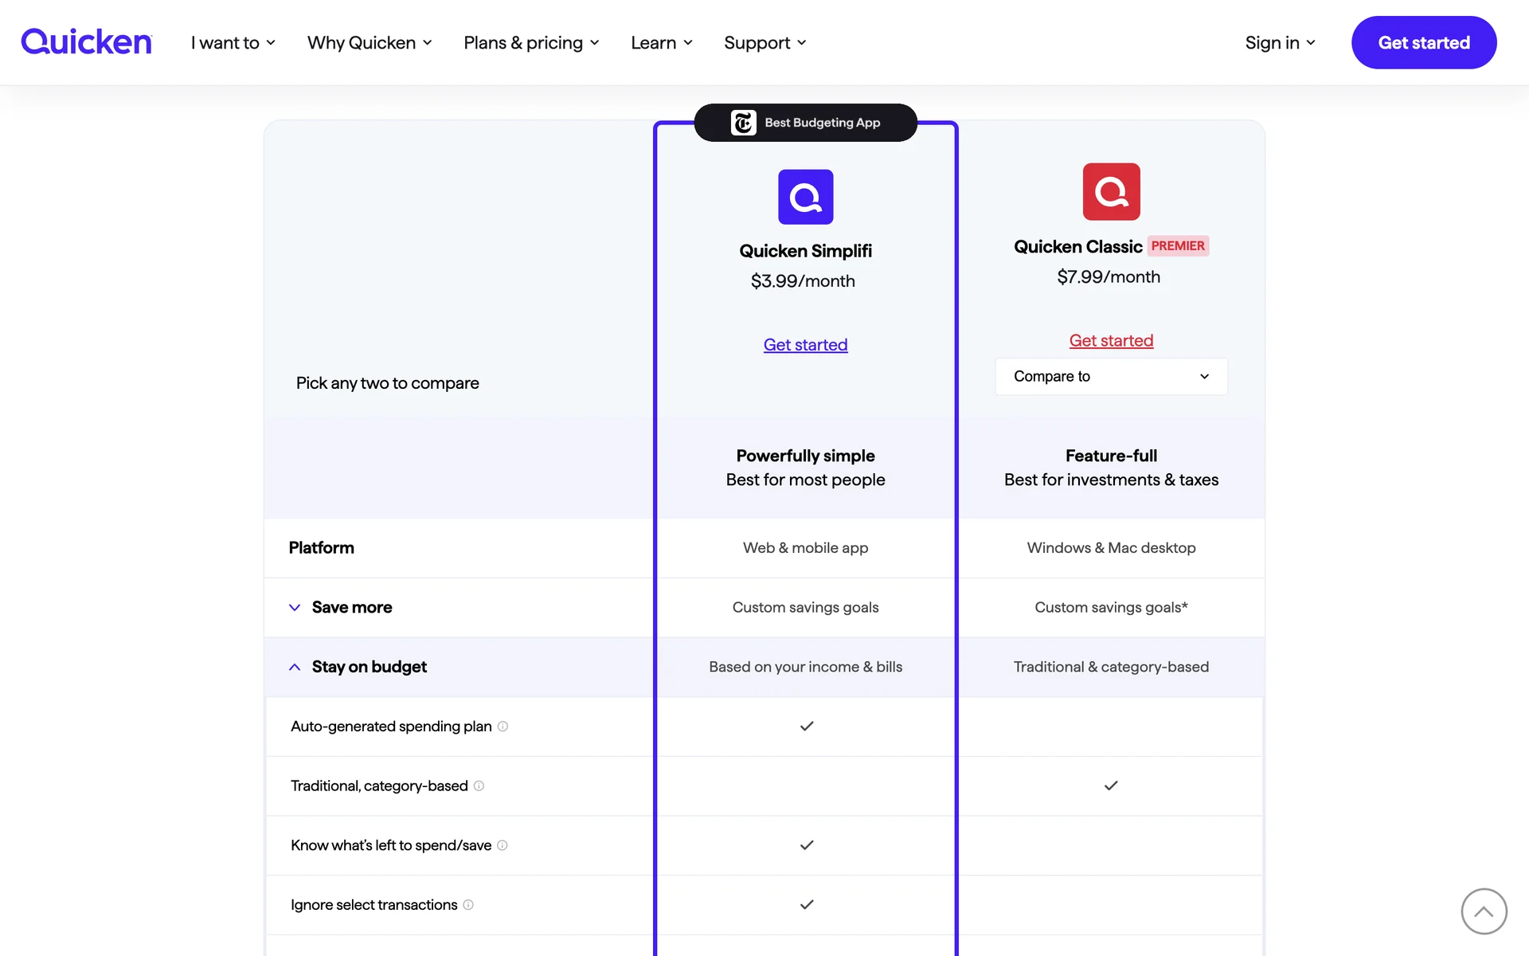Click the red Quicken Classic app icon

1111,192
